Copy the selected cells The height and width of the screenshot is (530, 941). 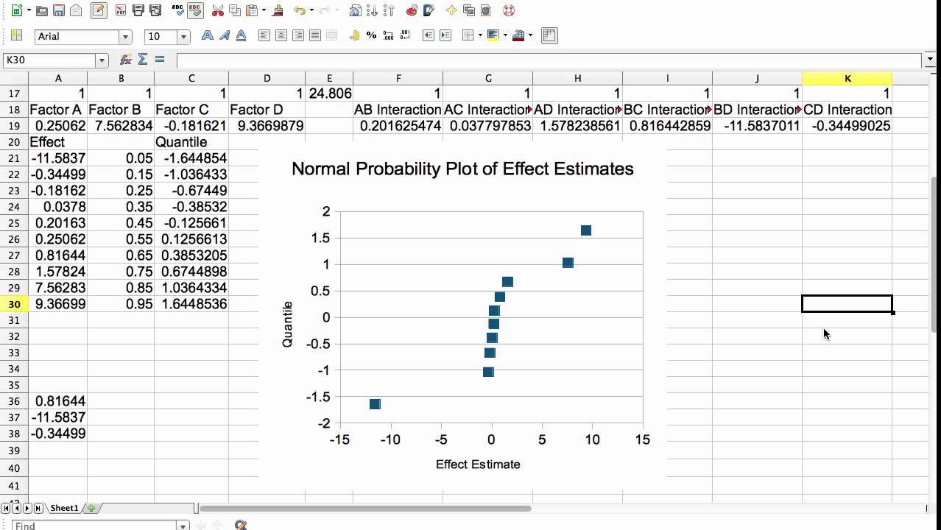pos(234,10)
